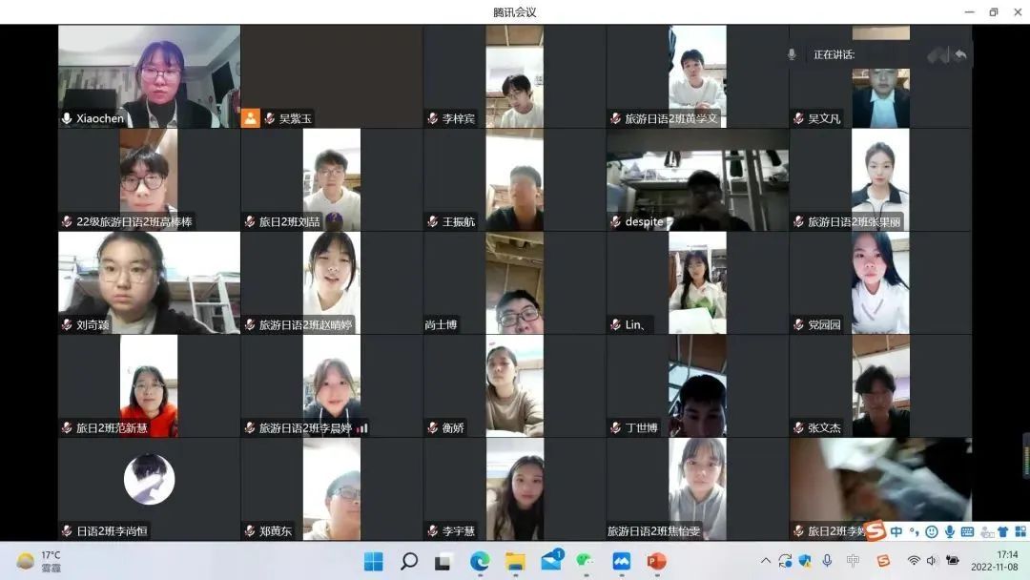Open File Explorer from the taskbar
This screenshot has width=1030, height=580.
(x=515, y=561)
